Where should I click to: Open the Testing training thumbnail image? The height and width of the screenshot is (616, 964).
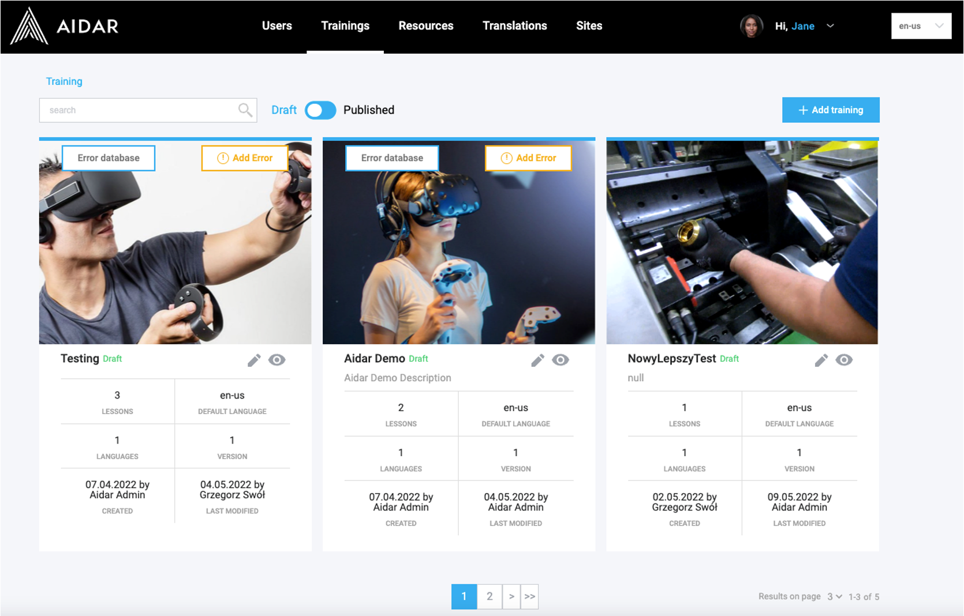(x=175, y=242)
